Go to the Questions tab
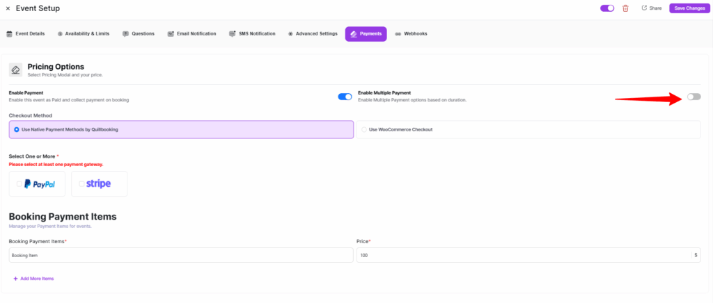 pyautogui.click(x=139, y=33)
